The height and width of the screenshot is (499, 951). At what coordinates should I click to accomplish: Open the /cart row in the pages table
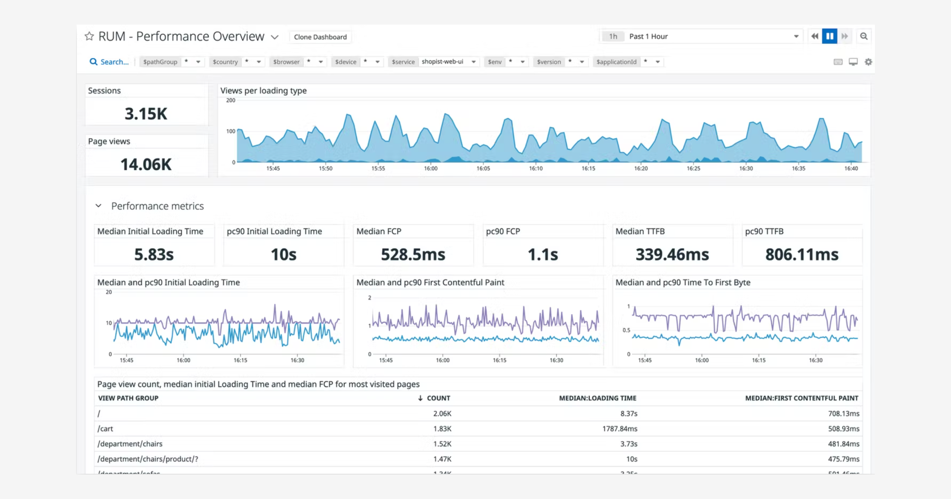(x=106, y=429)
